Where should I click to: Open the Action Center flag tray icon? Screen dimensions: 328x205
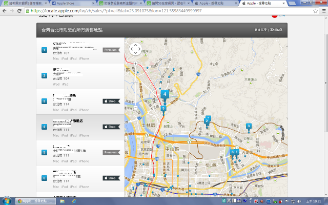(x=287, y=201)
